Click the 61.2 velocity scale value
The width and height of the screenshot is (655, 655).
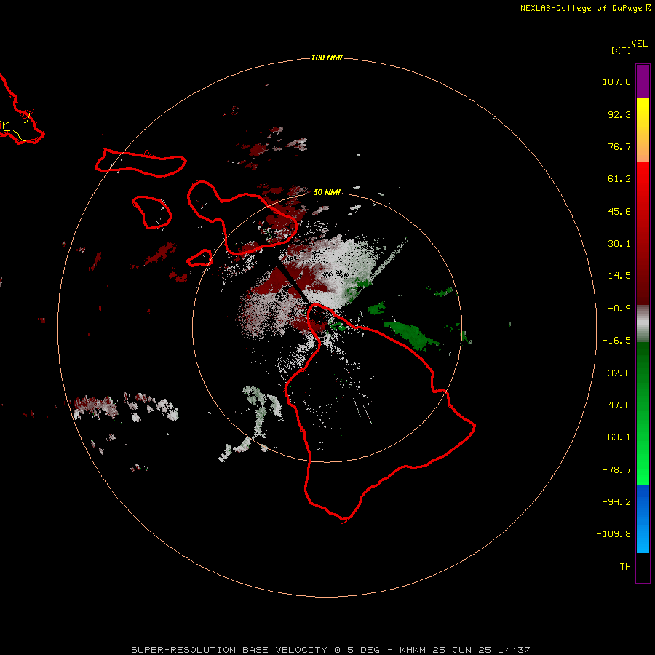(619, 179)
